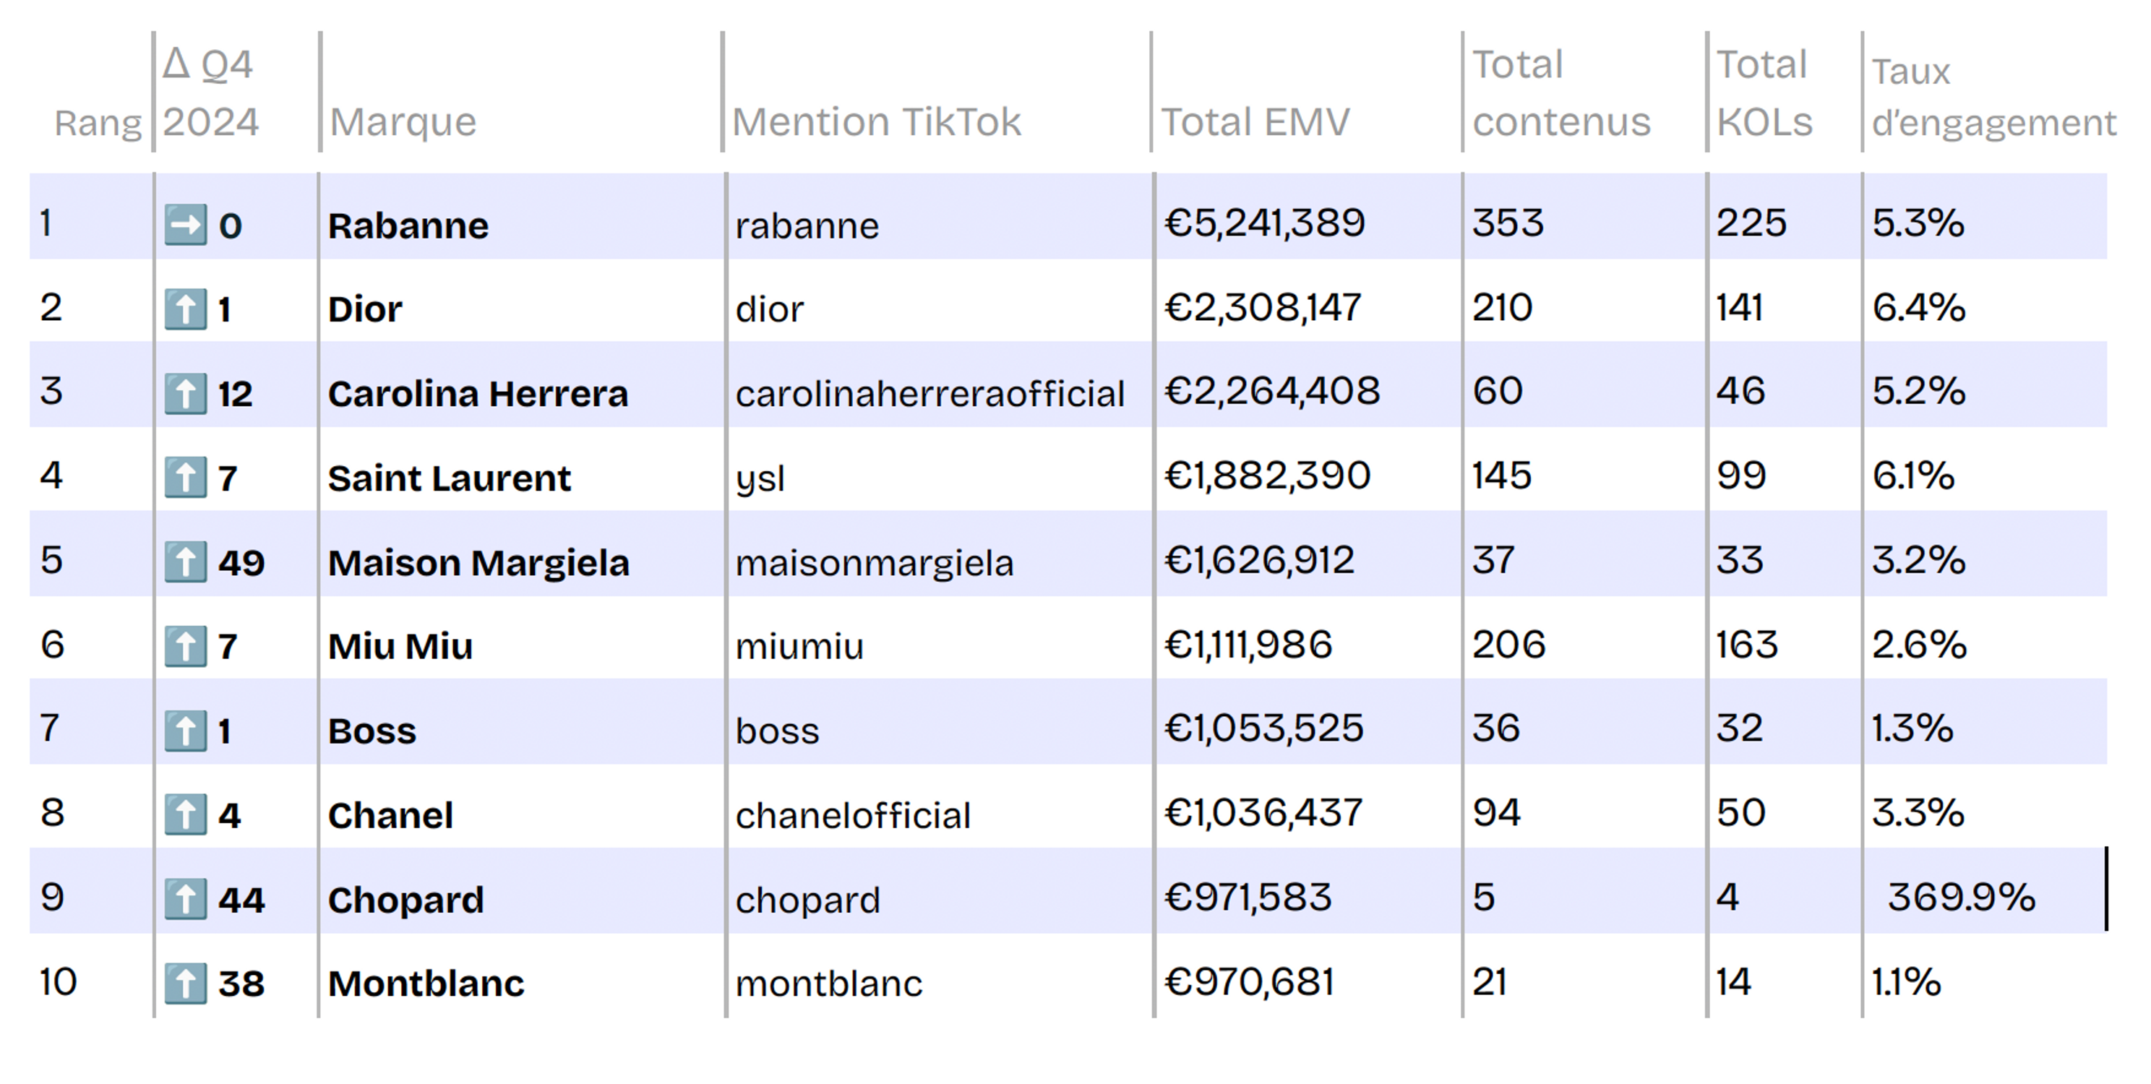Select the Boss brand name cell
This screenshot has height=1084, width=2151.
tap(372, 731)
